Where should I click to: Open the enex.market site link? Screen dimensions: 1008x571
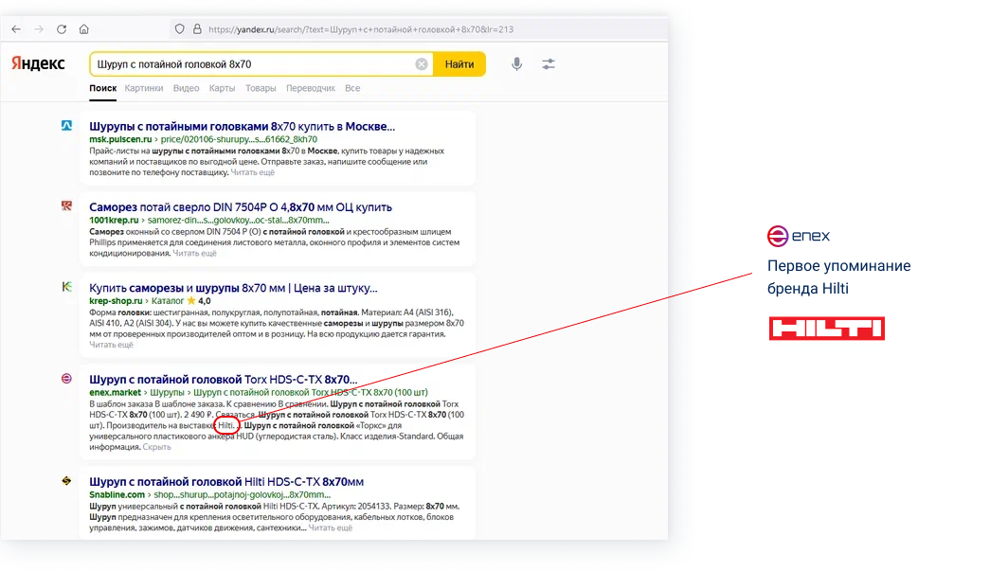click(115, 392)
